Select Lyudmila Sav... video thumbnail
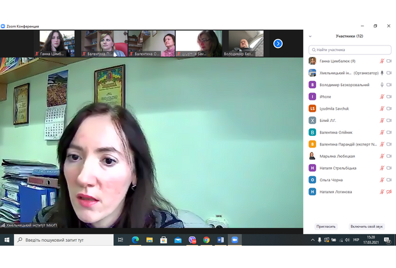The height and width of the screenshot is (268, 396). click(x=199, y=43)
